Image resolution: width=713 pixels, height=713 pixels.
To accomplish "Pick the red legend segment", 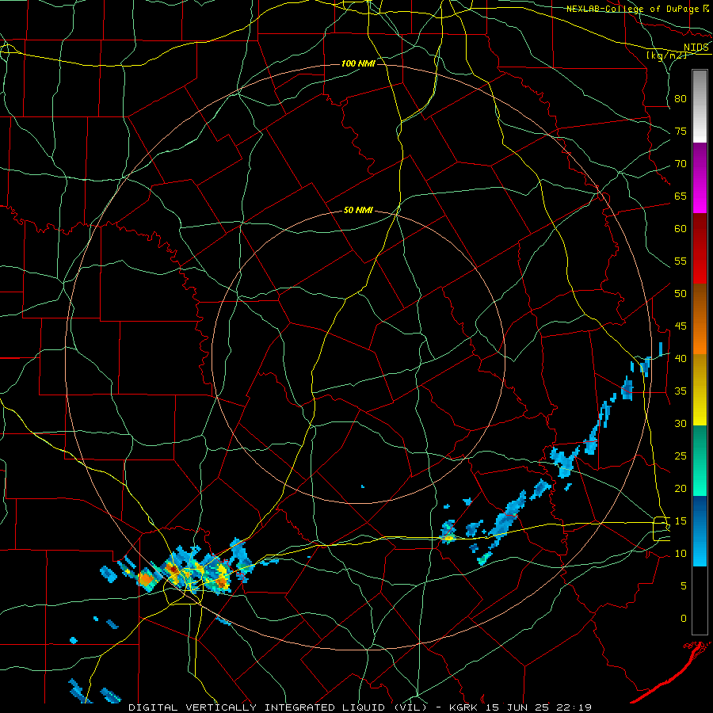I will [x=700, y=249].
